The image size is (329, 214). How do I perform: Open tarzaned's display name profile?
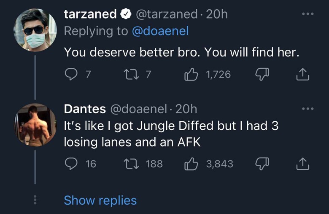click(x=90, y=14)
